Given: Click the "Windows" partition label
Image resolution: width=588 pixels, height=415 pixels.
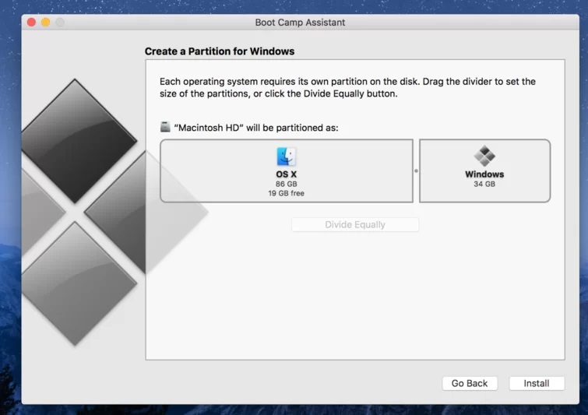Looking at the screenshot, I should coord(484,174).
